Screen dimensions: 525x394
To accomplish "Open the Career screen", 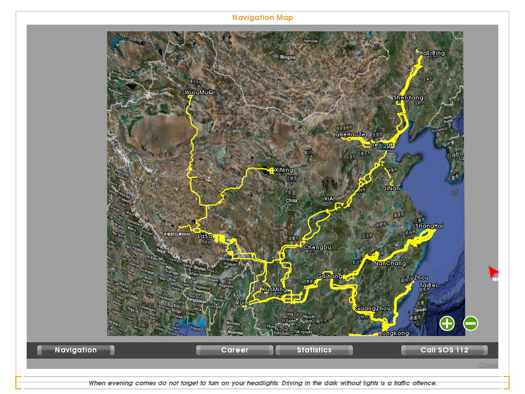I will pyautogui.click(x=235, y=350).
